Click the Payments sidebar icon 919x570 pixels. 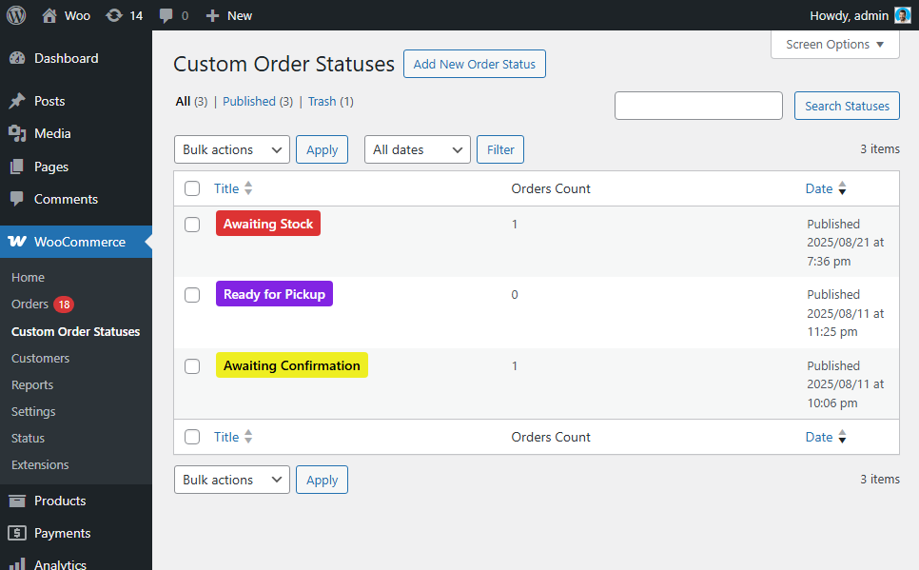pyautogui.click(x=17, y=533)
